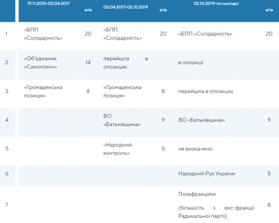Select row number 1 cell
This screenshot has width=279, height=223.
tap(6, 34)
